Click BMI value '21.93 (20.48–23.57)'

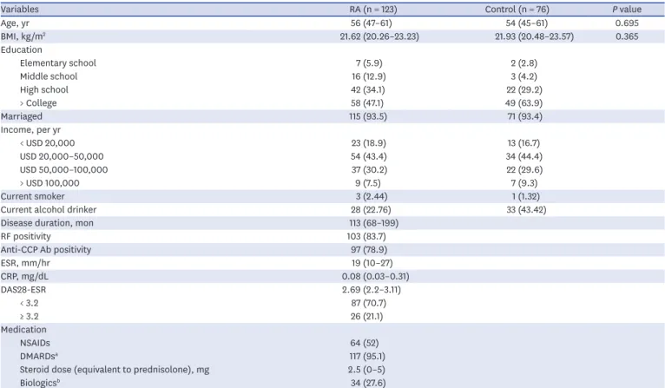coord(535,36)
